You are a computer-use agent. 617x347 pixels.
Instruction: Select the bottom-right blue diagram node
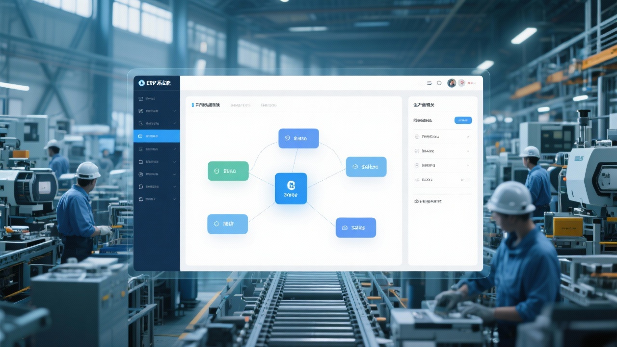356,227
